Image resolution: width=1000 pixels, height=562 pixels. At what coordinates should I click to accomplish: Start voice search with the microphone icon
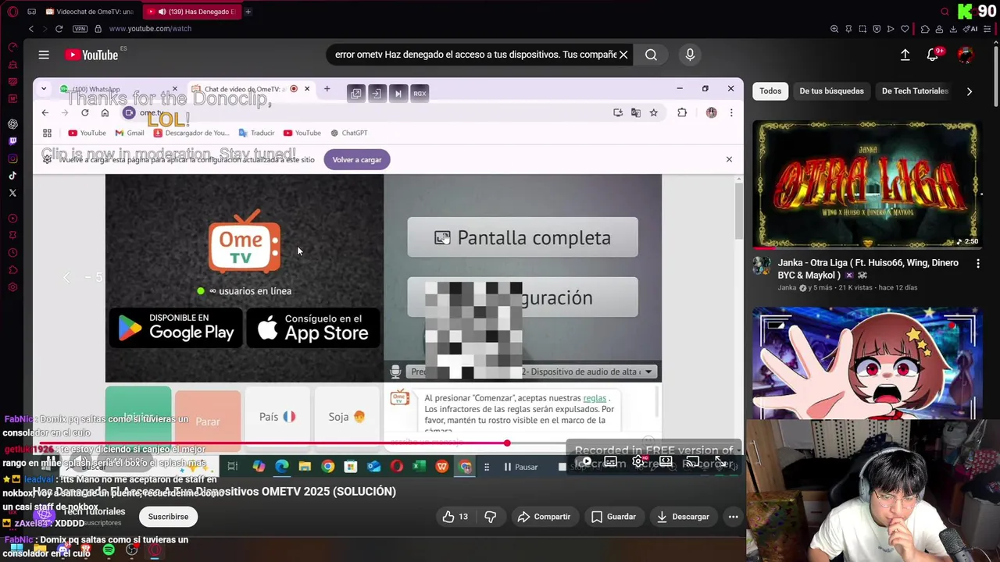tap(690, 55)
